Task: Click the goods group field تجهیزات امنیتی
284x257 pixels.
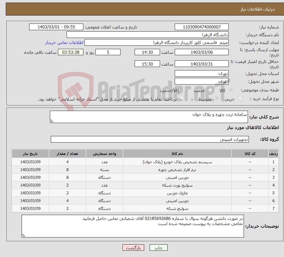Action: click(x=150, y=139)
